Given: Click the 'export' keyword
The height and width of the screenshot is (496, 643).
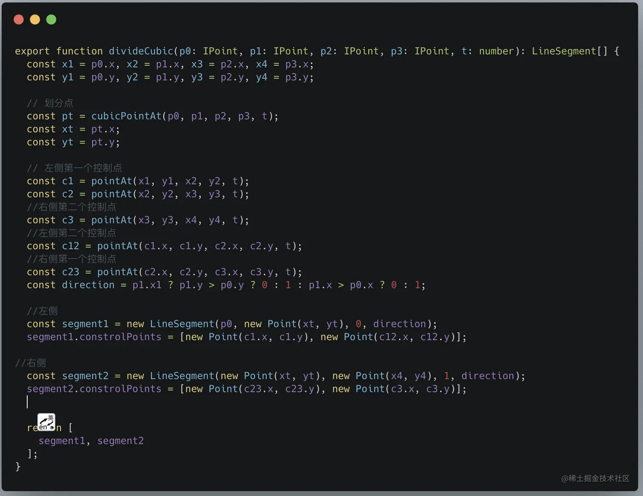Looking at the screenshot, I should 32,51.
